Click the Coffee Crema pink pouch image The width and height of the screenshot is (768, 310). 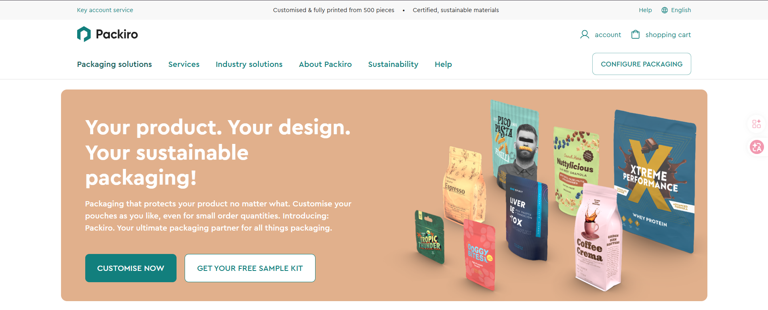pos(598,238)
